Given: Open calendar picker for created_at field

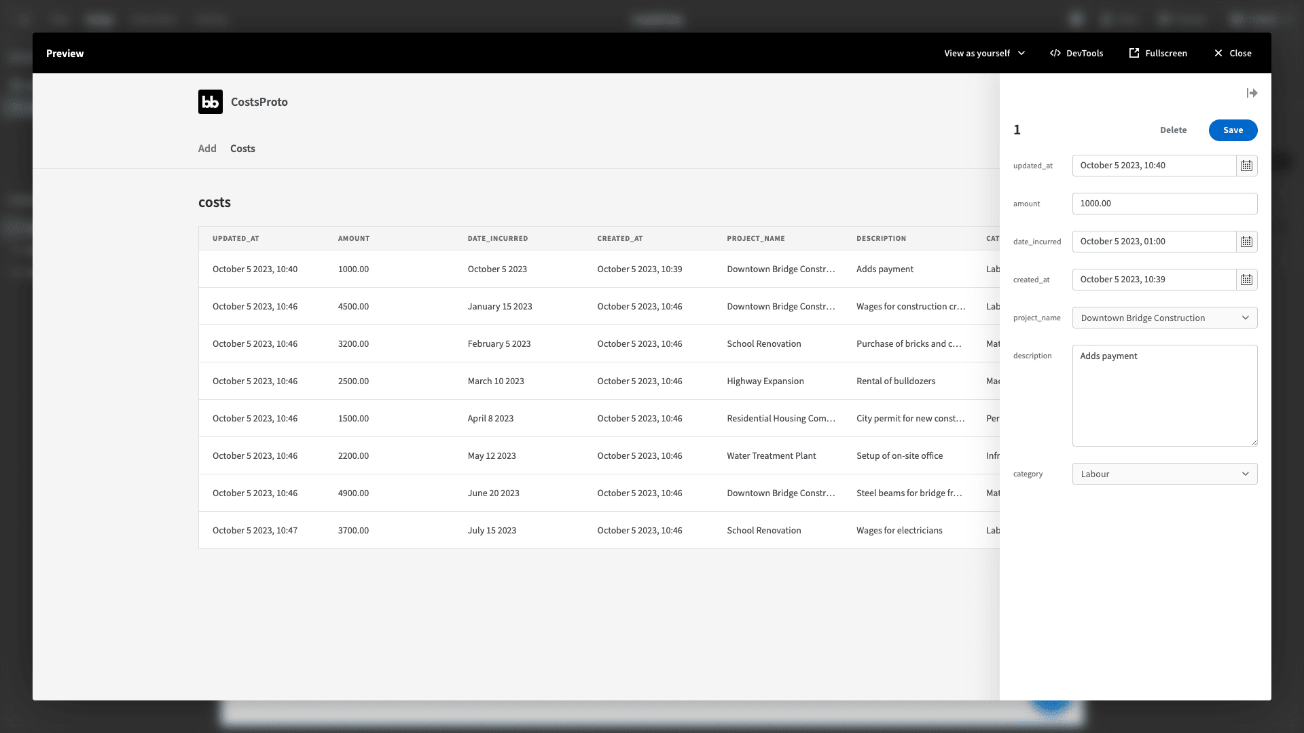Looking at the screenshot, I should coord(1246,280).
